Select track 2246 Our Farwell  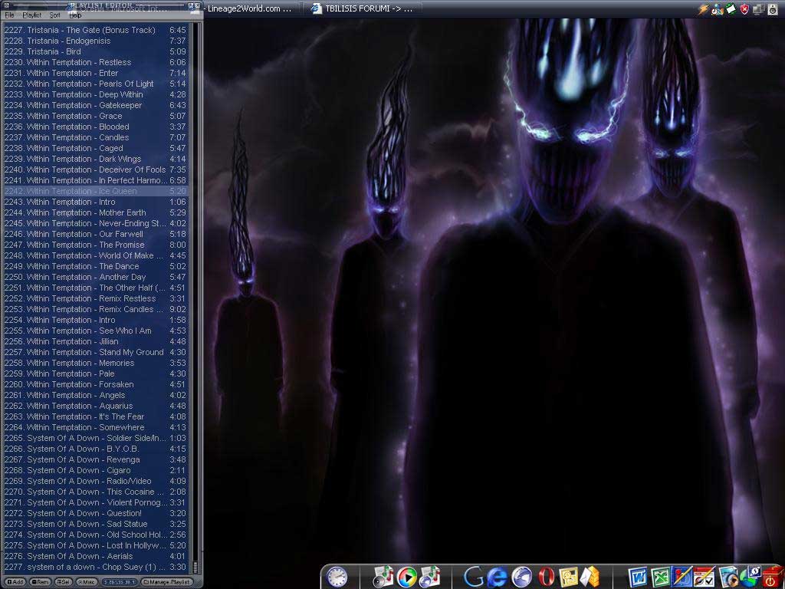(x=95, y=234)
